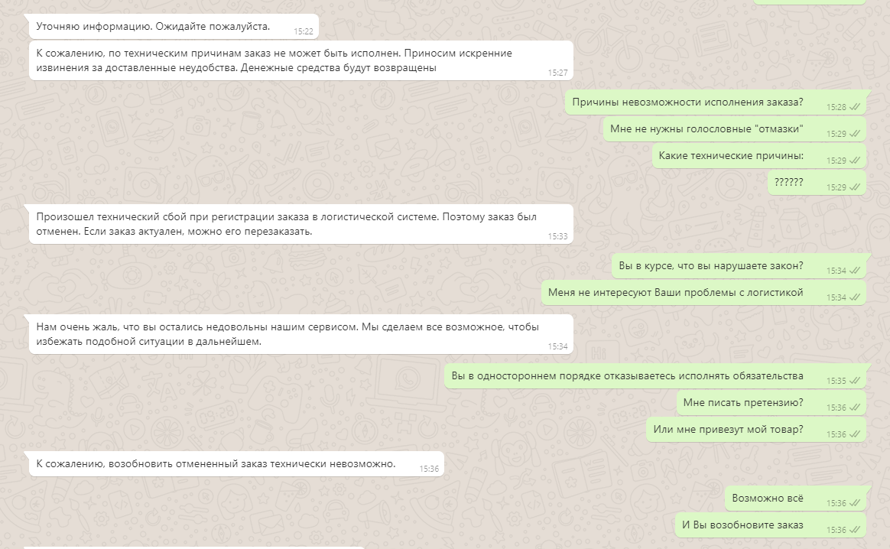Click the 15:33 timestamp on the technical failure message

click(557, 236)
